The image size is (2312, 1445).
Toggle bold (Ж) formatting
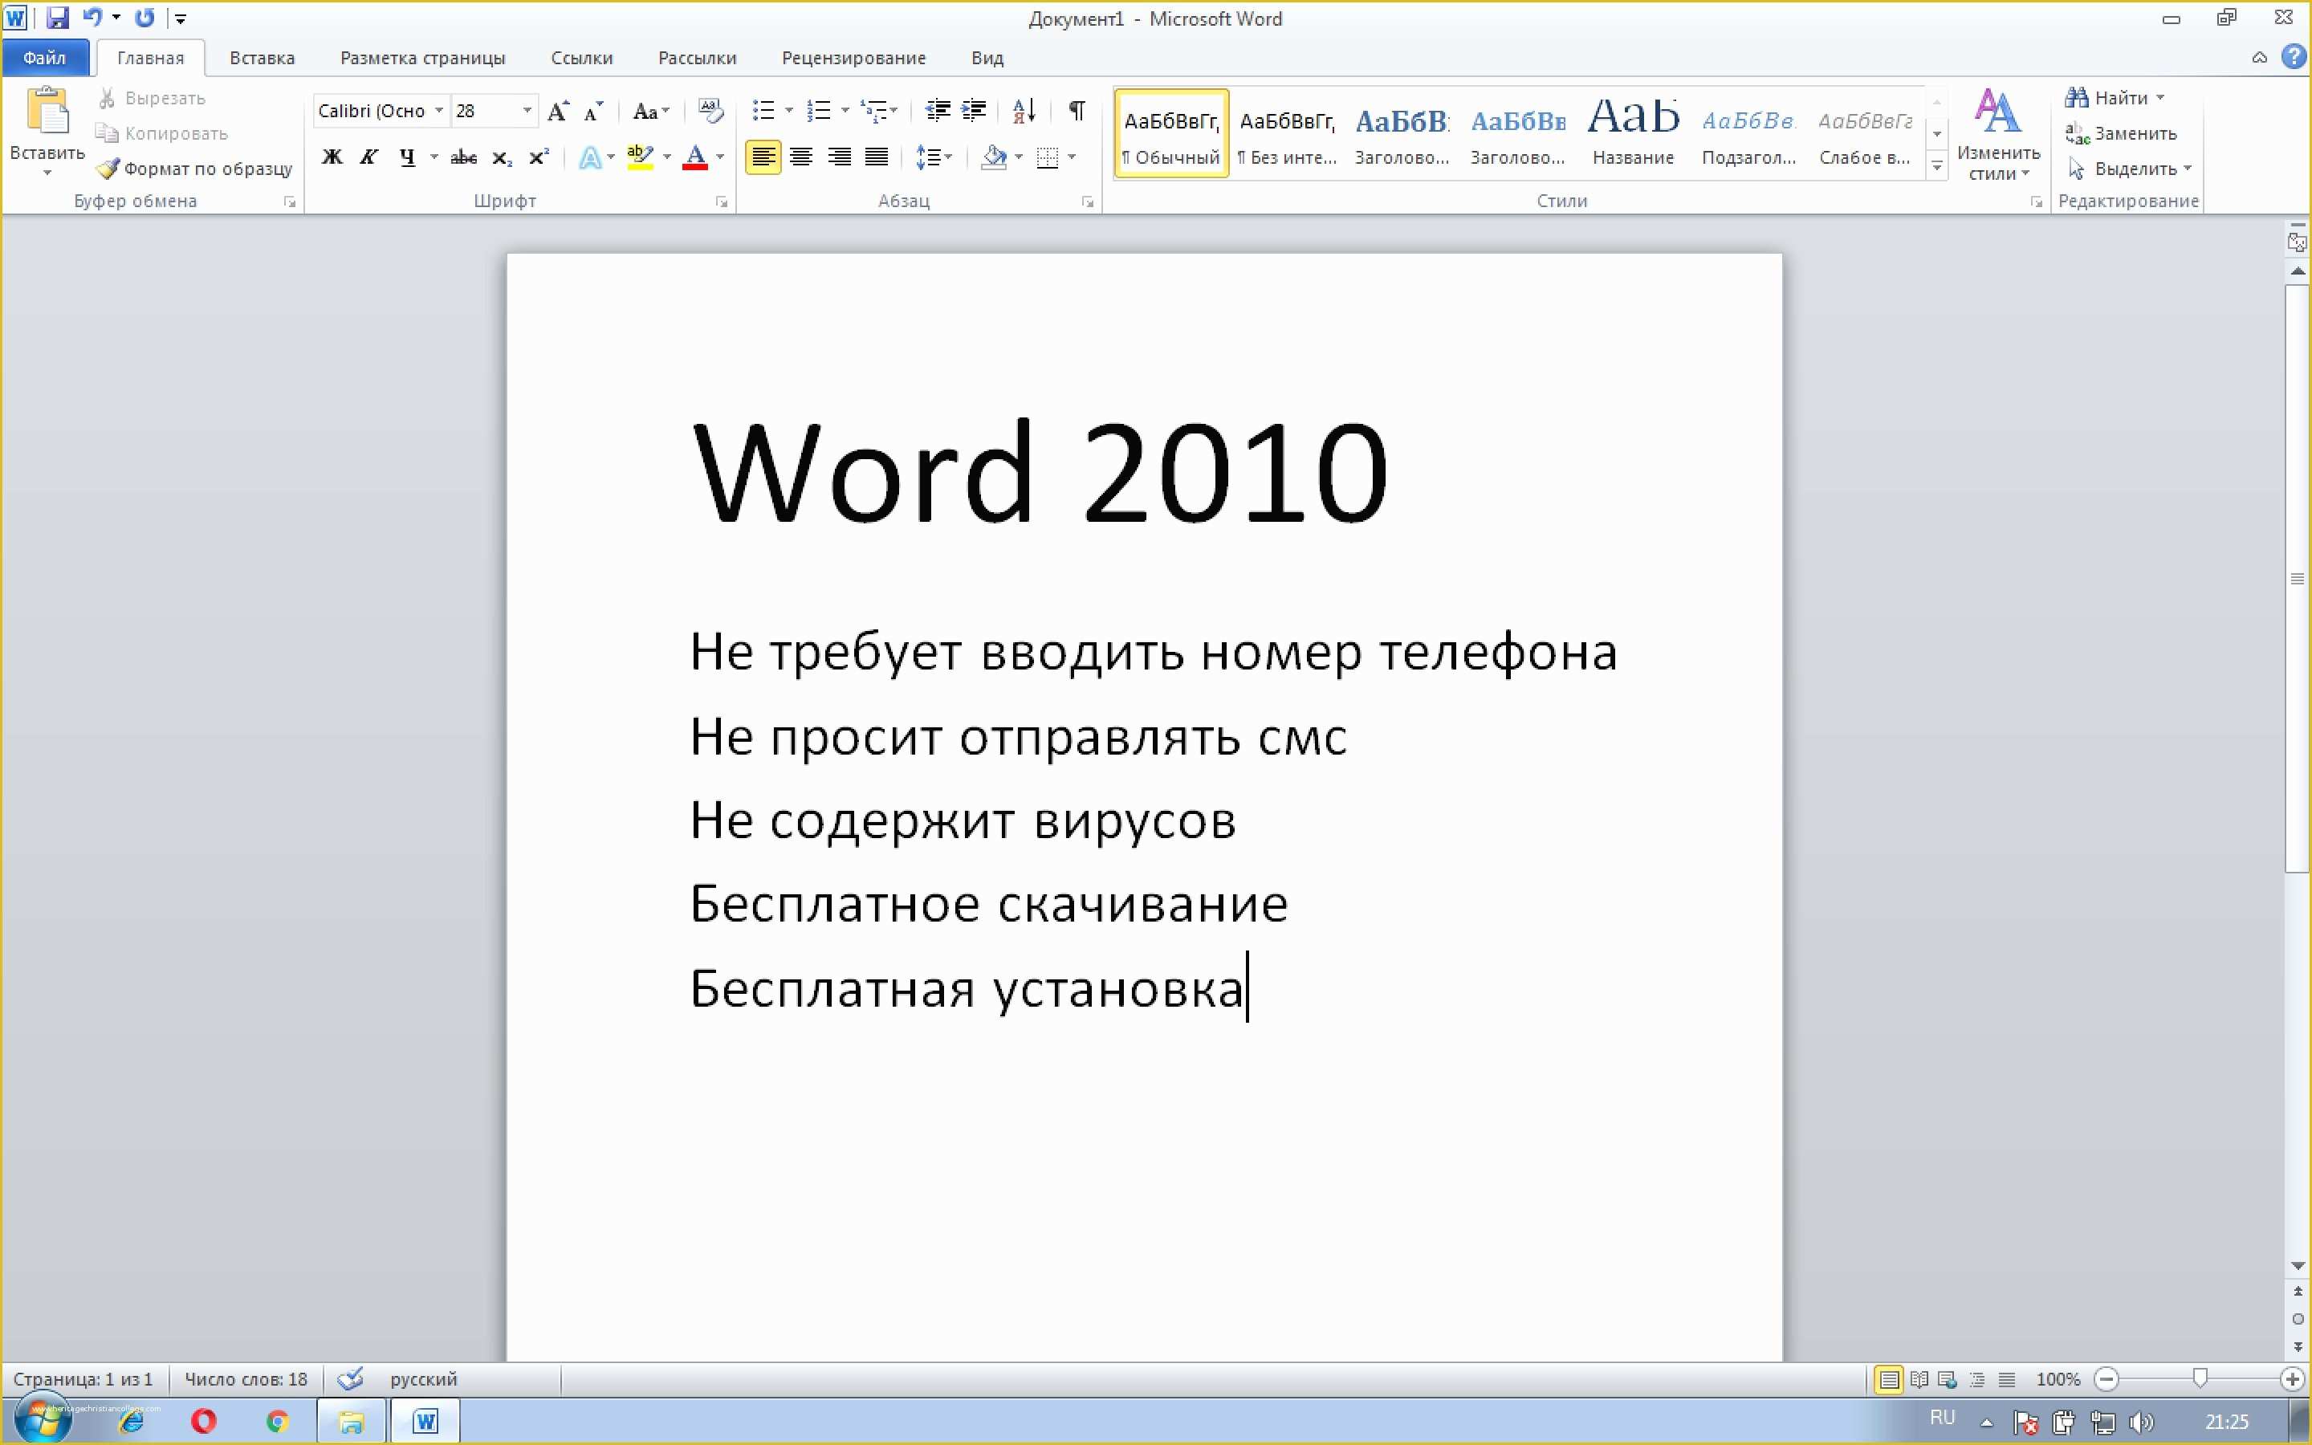click(x=332, y=157)
